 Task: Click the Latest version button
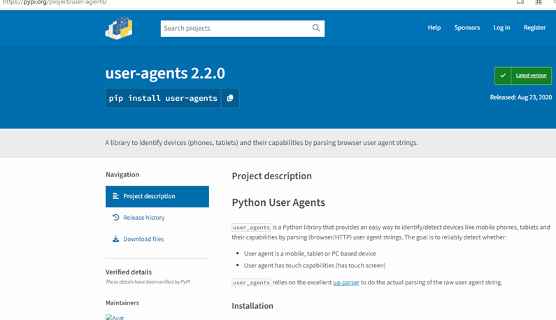pos(531,76)
